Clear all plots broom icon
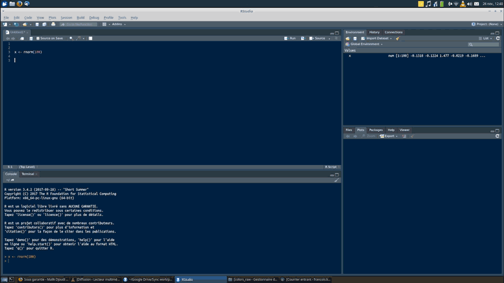This screenshot has height=283, width=504. 412,136
